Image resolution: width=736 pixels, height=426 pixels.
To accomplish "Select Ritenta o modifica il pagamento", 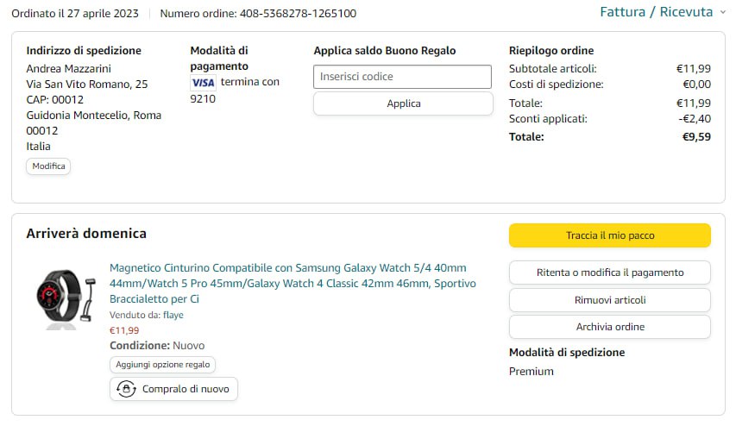I will point(609,273).
